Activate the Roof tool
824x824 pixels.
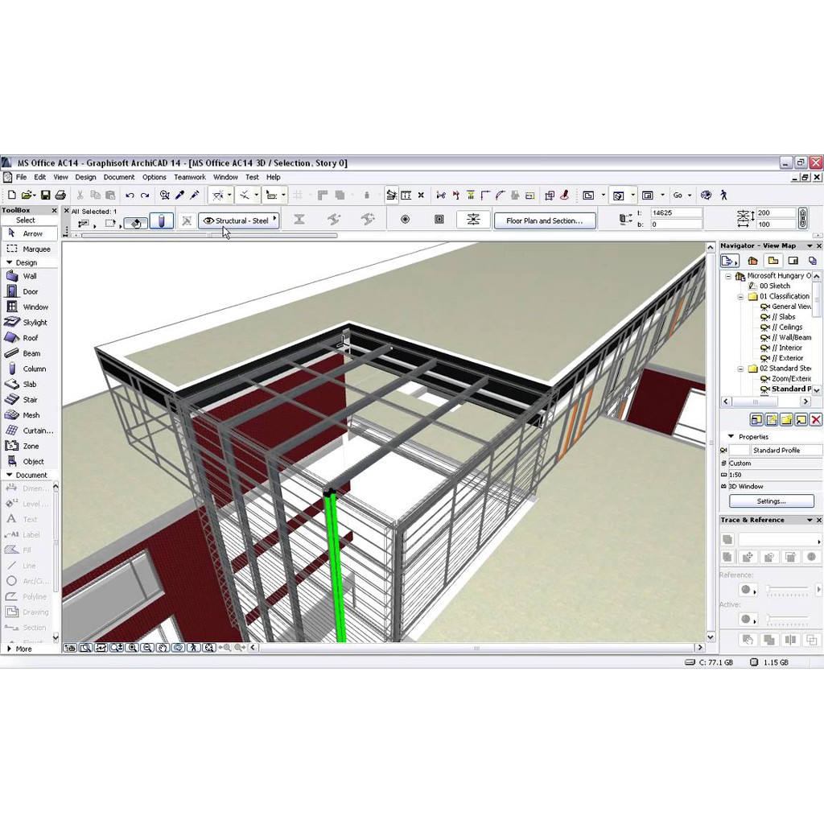30,337
